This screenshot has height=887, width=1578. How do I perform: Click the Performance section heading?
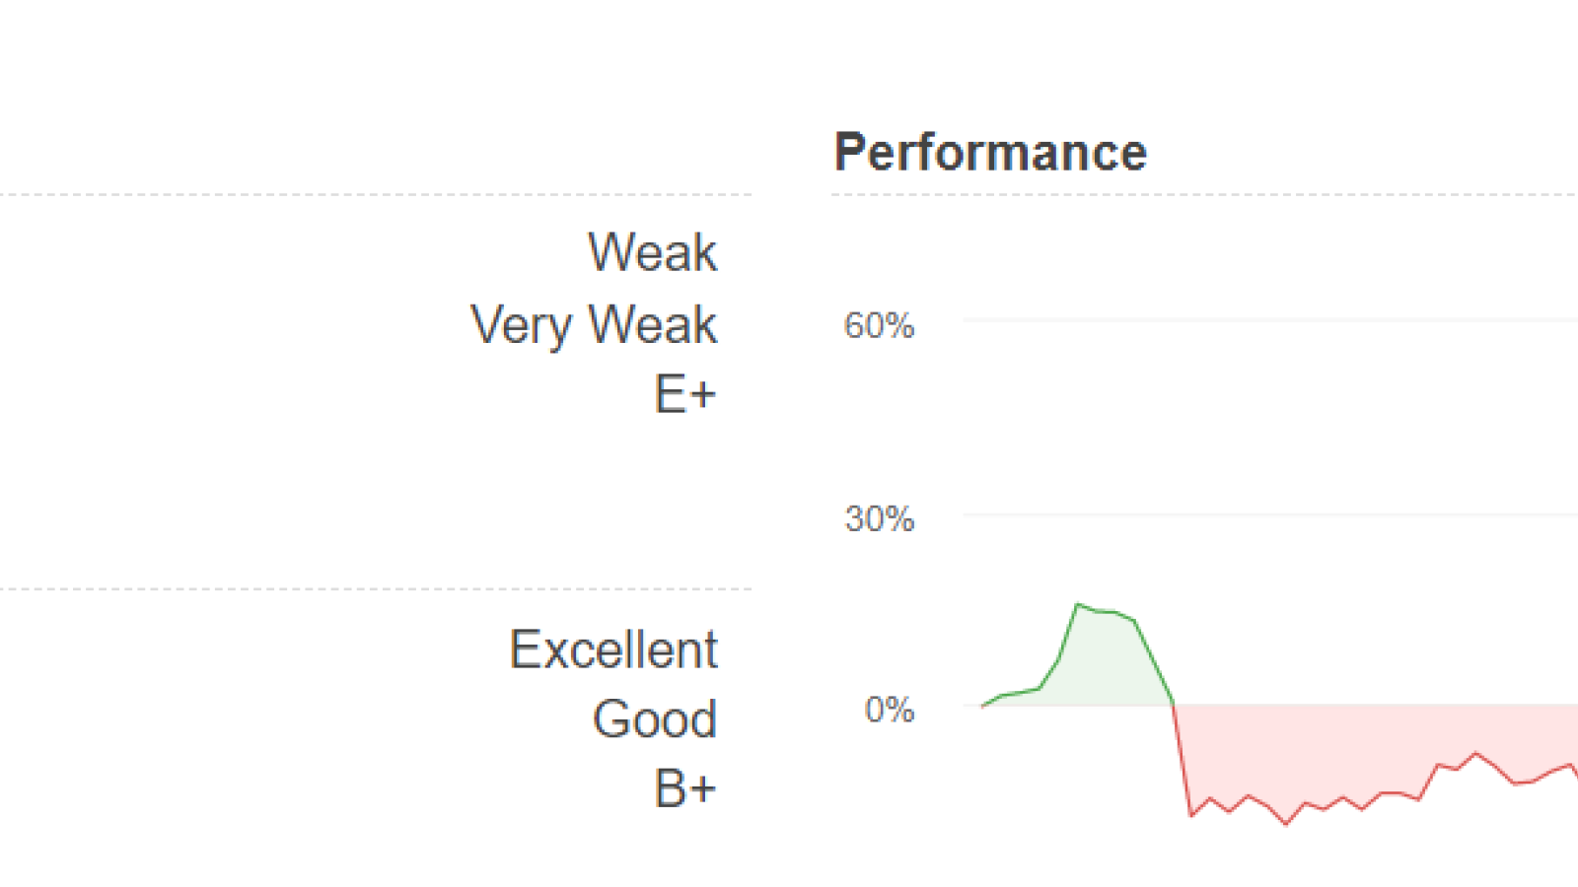(990, 153)
